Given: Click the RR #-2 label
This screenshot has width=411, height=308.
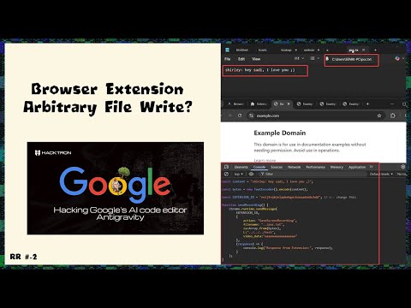Looking at the screenshot, I should point(23,257).
